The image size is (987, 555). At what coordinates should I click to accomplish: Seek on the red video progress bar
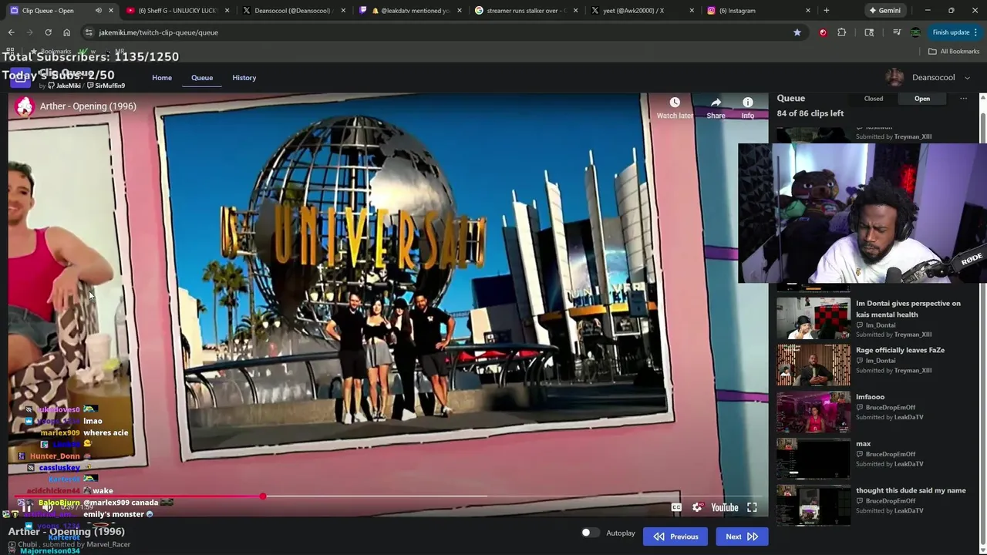pyautogui.click(x=388, y=496)
